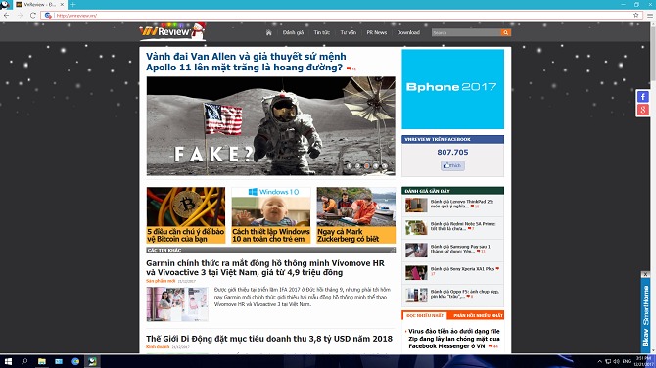Viewport: 656px width, 368px height.
Task: Open Thế Giới Di Động revenue headline
Action: pos(269,339)
